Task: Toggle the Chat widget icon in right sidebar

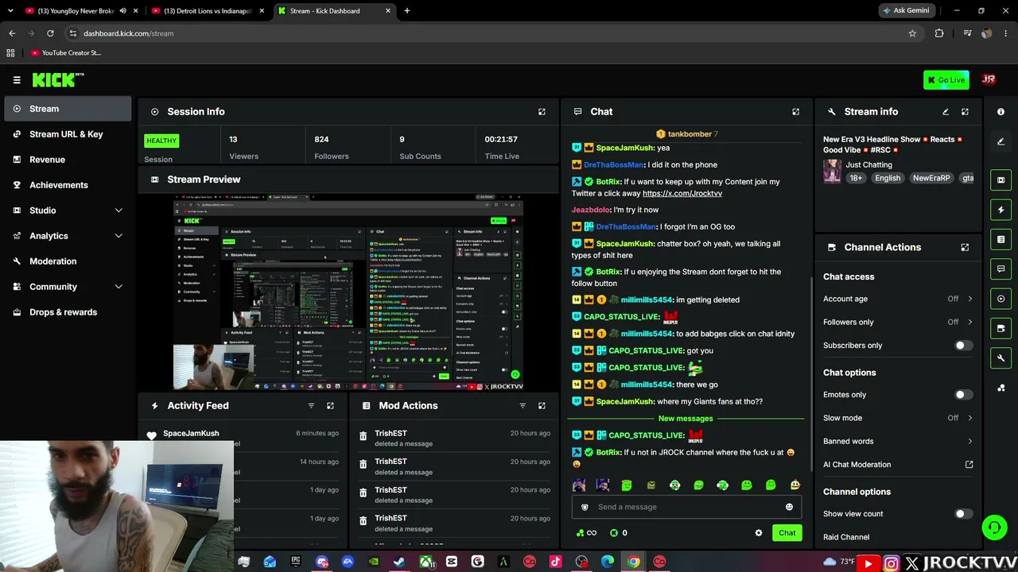Action: coord(1001,269)
